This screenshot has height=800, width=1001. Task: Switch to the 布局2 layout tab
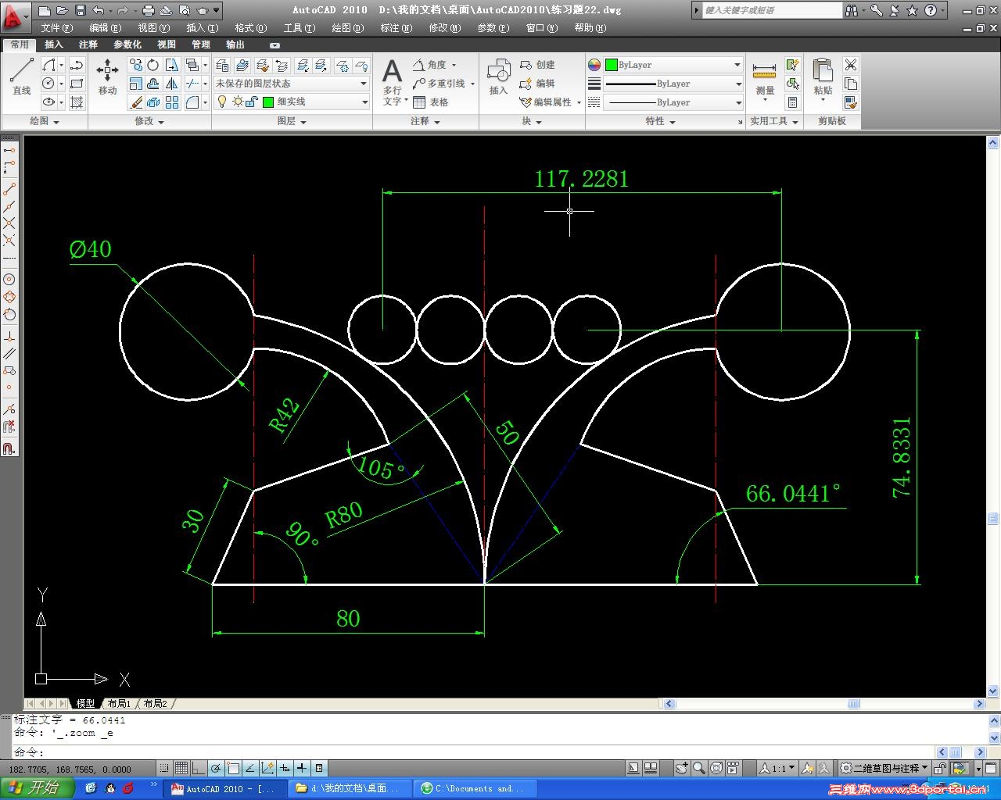tap(155, 704)
